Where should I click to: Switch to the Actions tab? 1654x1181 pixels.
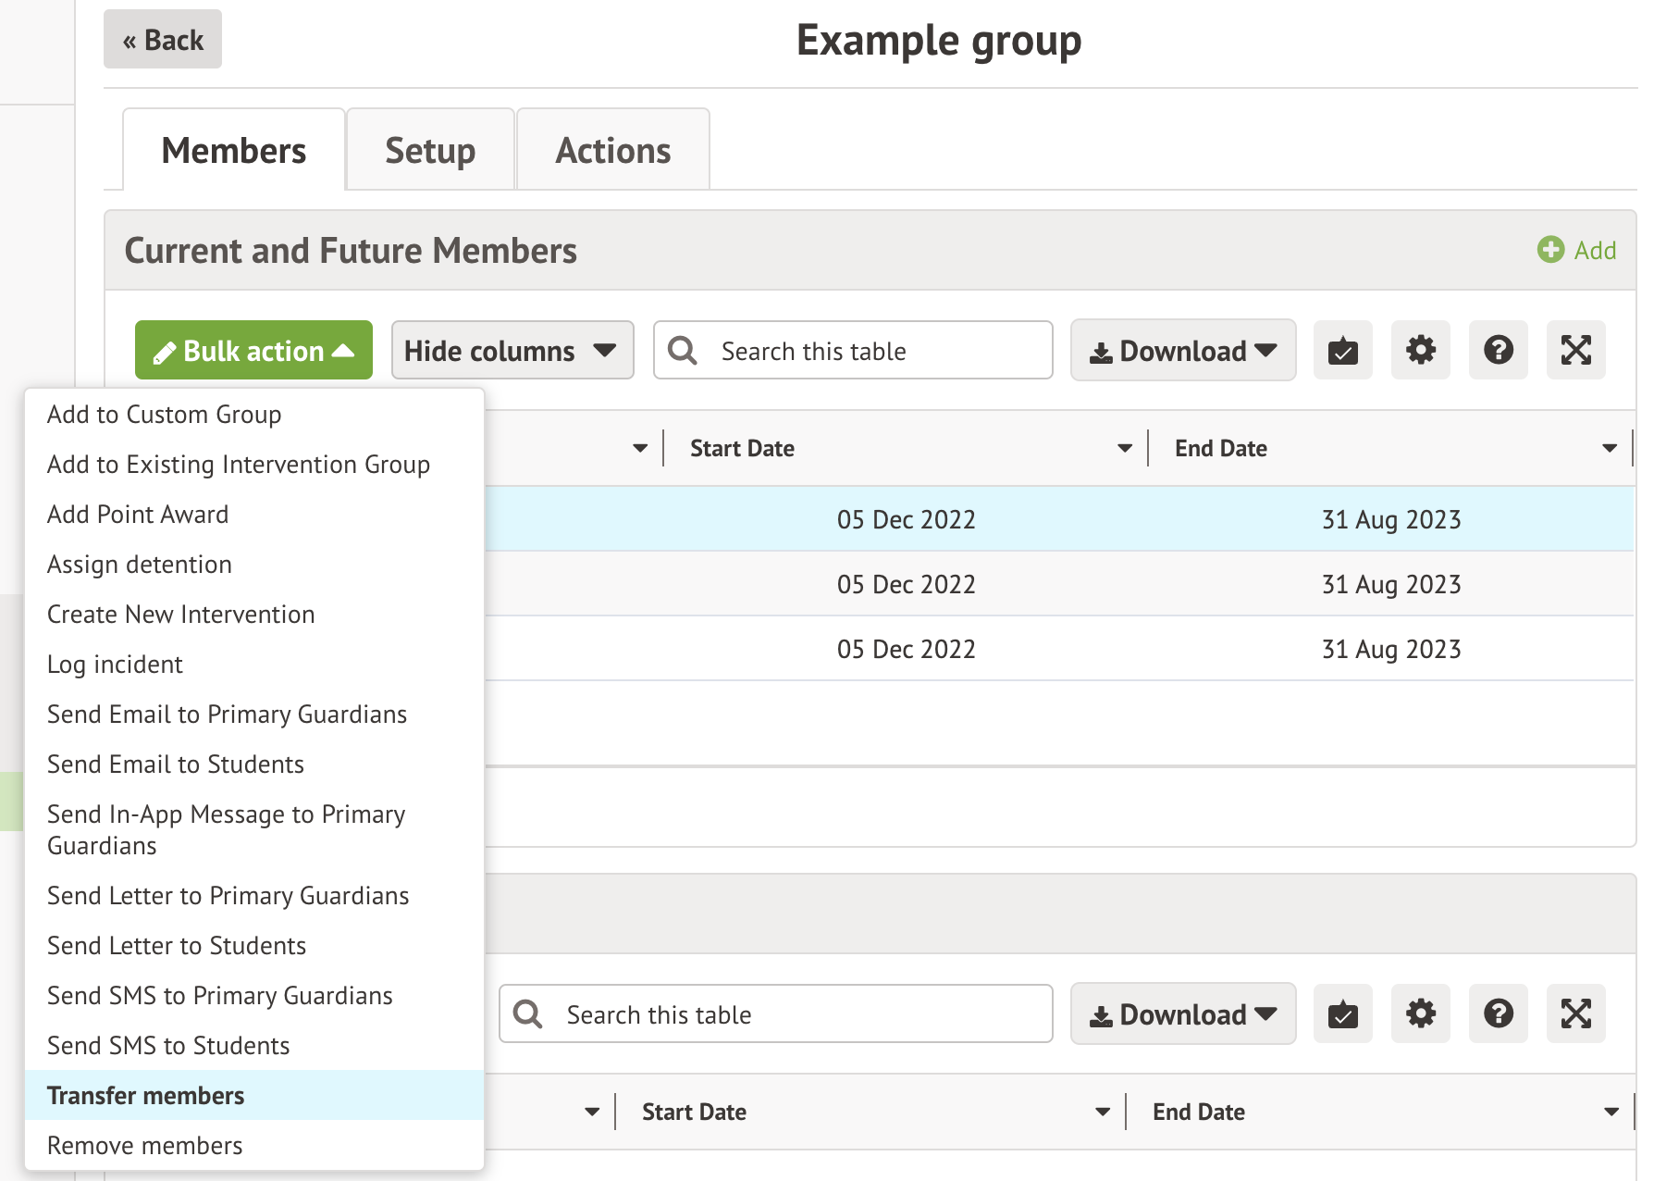pyautogui.click(x=613, y=150)
